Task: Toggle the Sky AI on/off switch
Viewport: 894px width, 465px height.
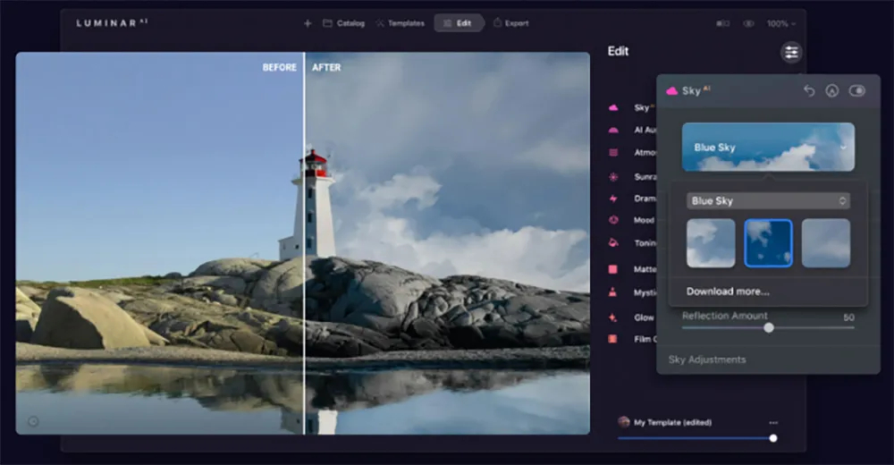Action: (x=857, y=90)
